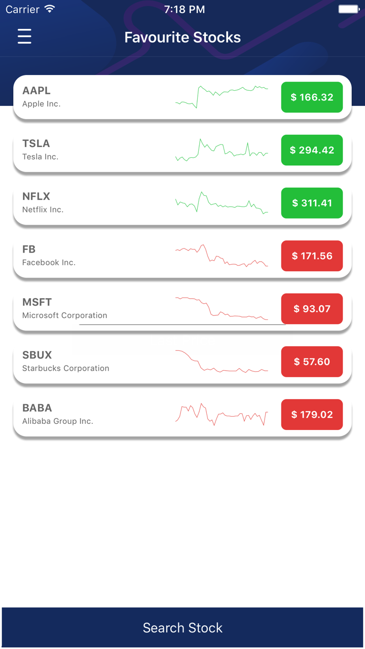This screenshot has height=649, width=365.
Task: Open the Tesla Inc. sparkline chart
Action: 222,150
